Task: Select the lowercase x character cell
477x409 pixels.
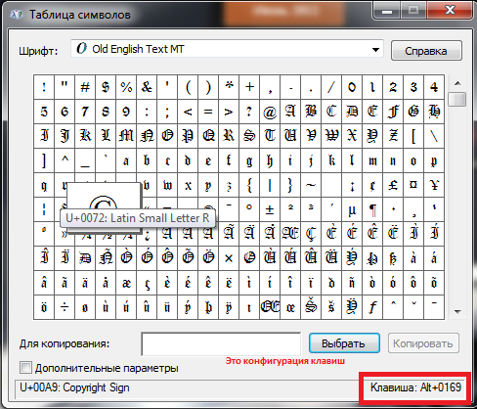Action: 188,185
